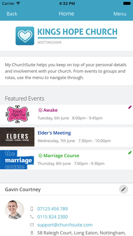This screenshot has width=133, height=236.
Task: Tap the location pin icon beside the address
Action: pos(32,233)
